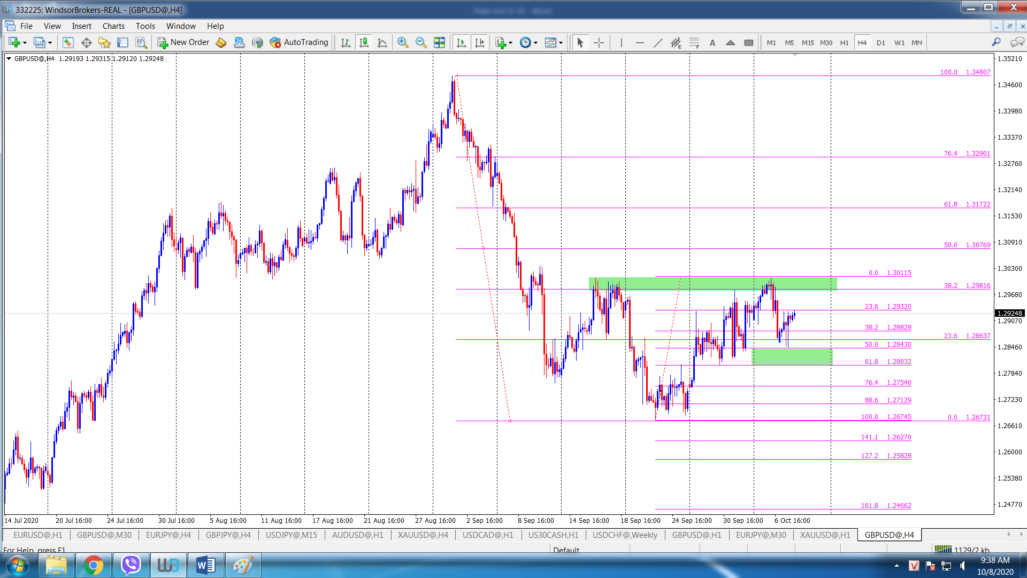Open the Profiles toolbar icon
The height and width of the screenshot is (578, 1027).
(x=39, y=42)
